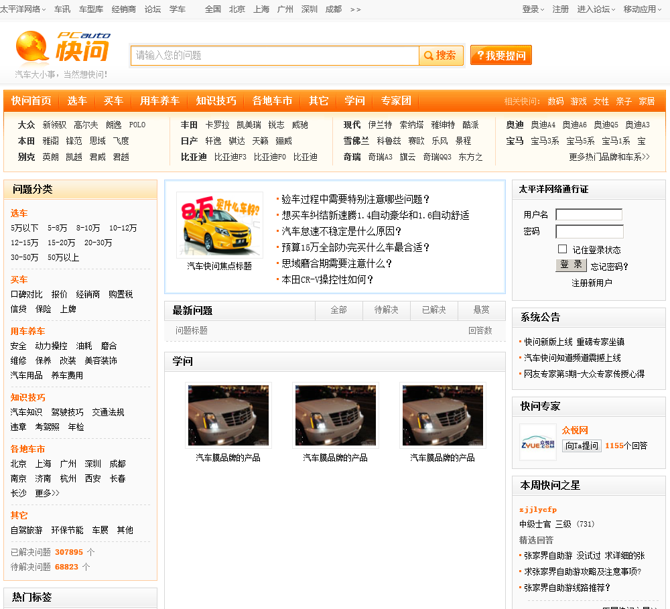
Task: Switch to 全部 tab in 最新问题
Action: point(339,310)
